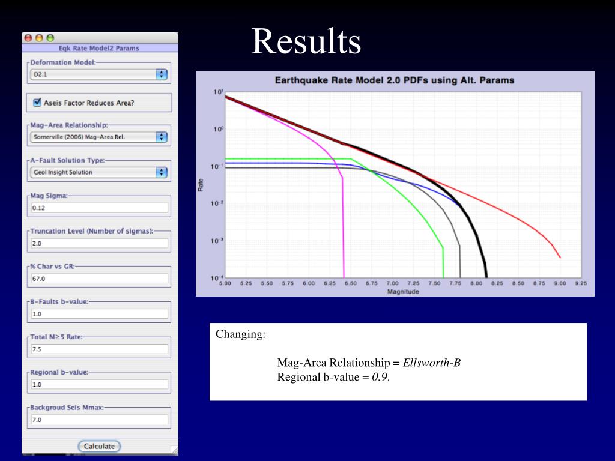
Task: Click the Backgroud Seis Mmax field
Action: point(100,420)
